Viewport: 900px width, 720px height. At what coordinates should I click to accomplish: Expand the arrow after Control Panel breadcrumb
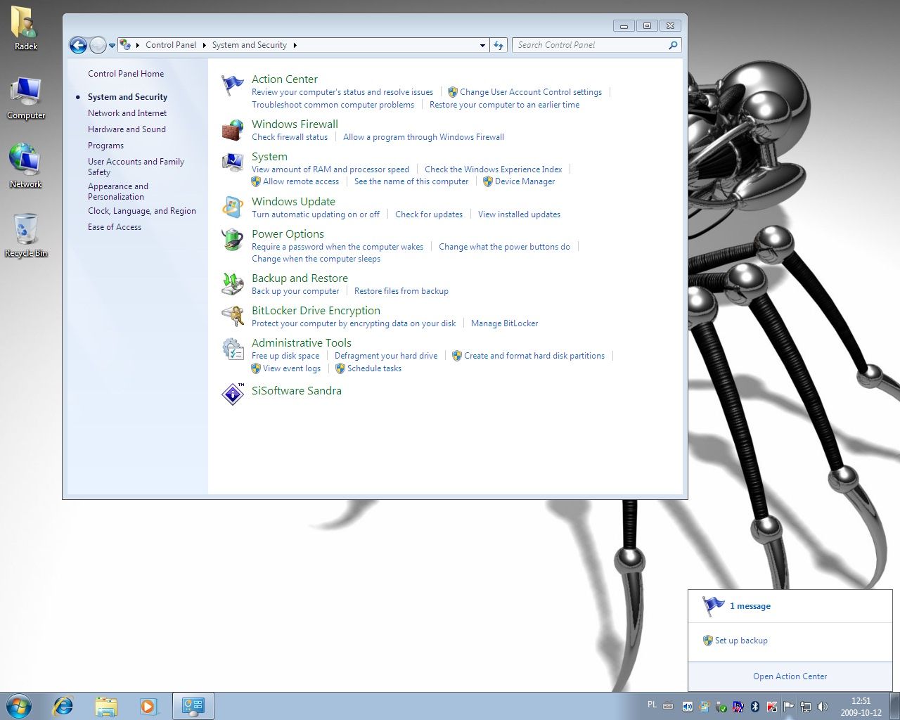205,45
